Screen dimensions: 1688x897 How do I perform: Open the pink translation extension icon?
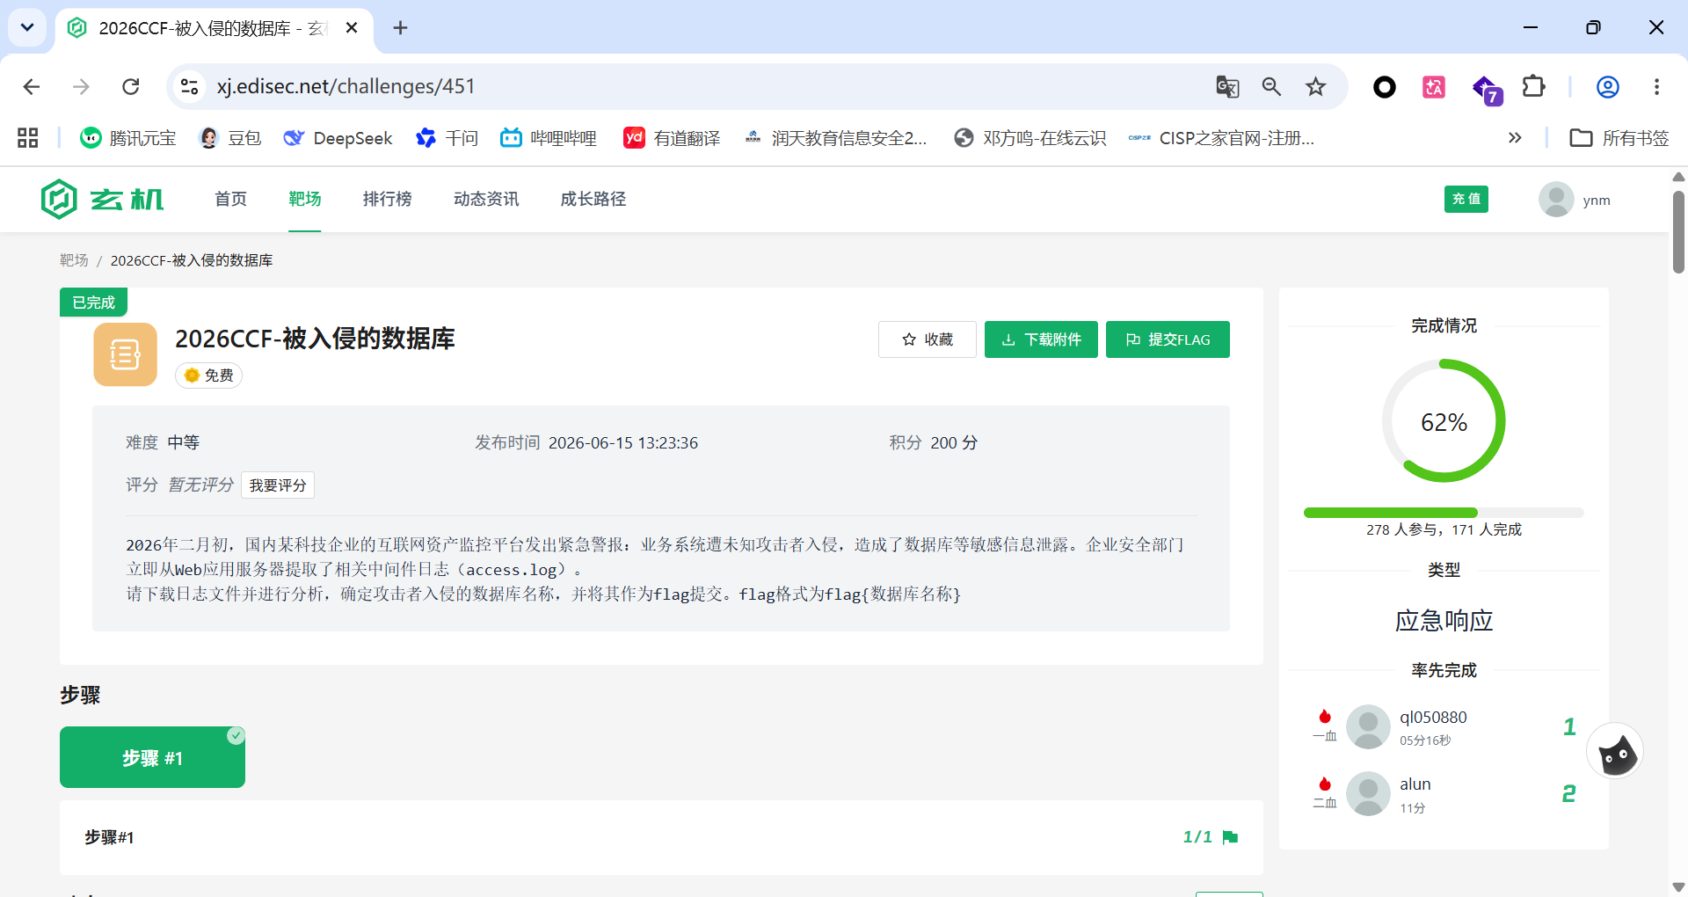point(1434,86)
